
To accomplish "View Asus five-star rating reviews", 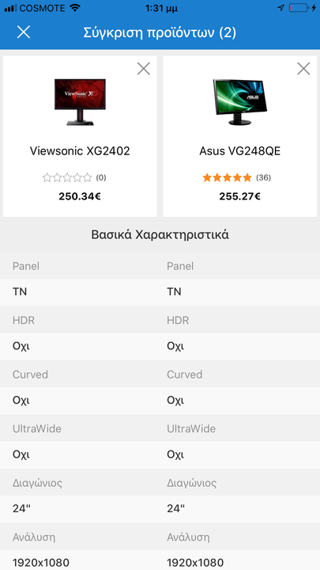I will [227, 177].
